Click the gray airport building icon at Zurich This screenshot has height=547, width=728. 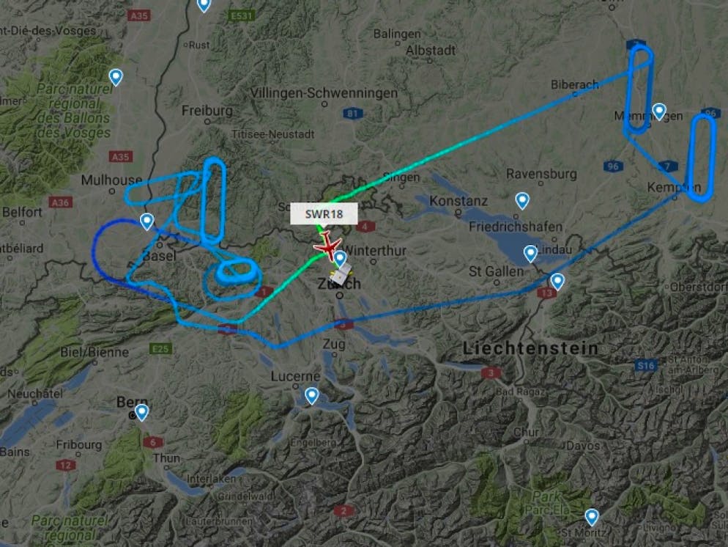point(341,274)
